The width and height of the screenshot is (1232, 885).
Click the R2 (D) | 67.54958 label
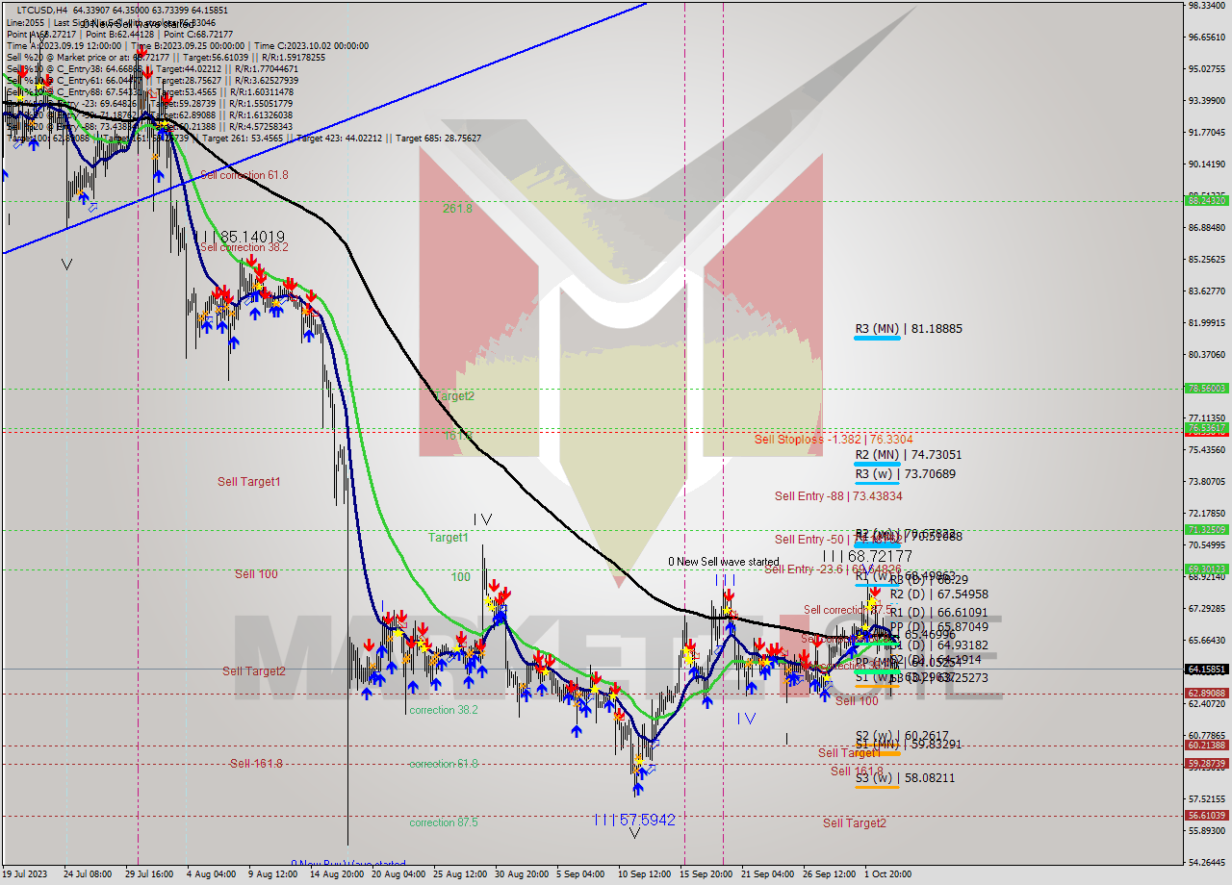(938, 595)
